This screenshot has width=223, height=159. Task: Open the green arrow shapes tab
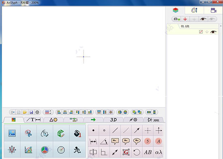(x=93, y=120)
